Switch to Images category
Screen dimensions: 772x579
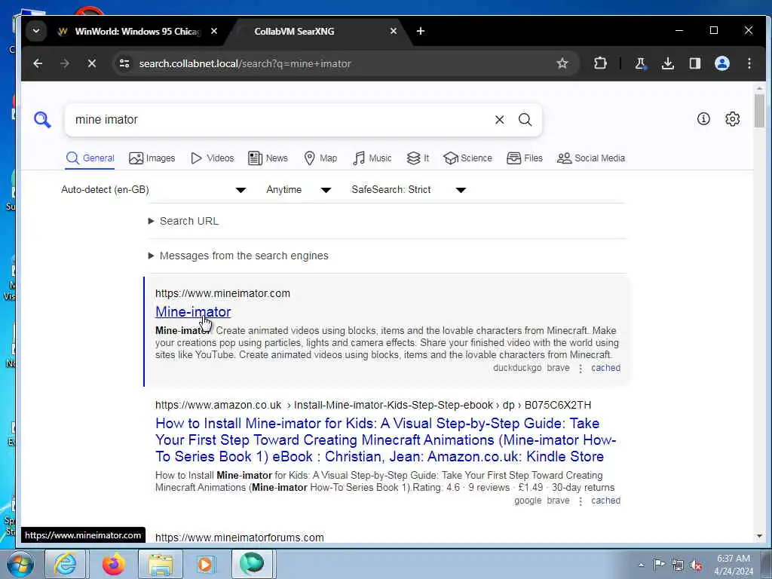tap(152, 158)
